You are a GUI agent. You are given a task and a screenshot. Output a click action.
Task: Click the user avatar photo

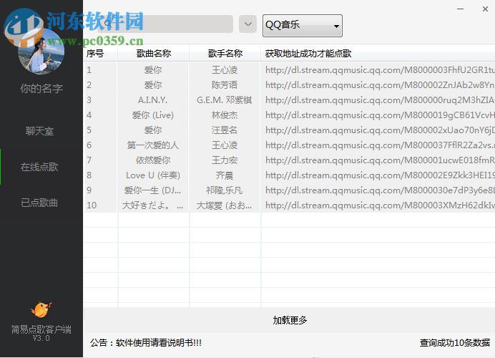click(41, 52)
